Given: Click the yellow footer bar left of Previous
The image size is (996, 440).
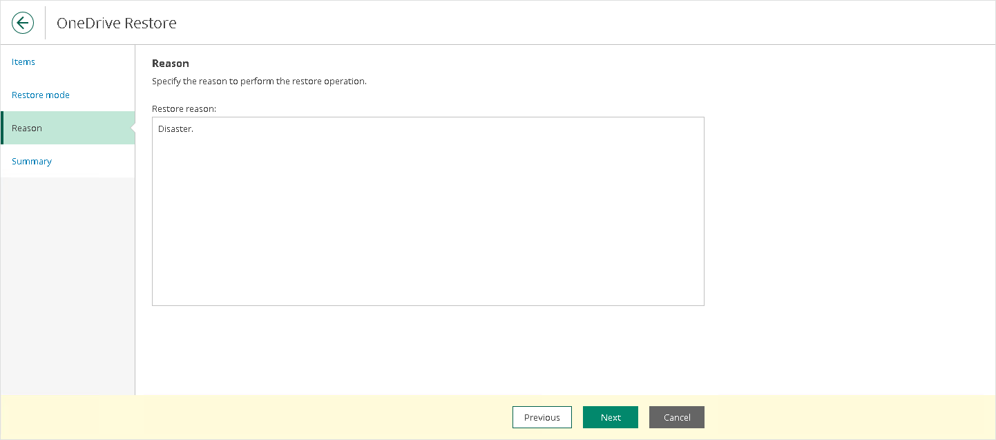Looking at the screenshot, I should 256,417.
